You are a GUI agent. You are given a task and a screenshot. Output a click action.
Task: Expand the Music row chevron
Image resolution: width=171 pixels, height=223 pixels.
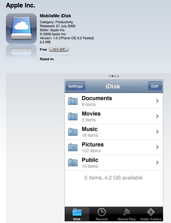tap(157, 132)
